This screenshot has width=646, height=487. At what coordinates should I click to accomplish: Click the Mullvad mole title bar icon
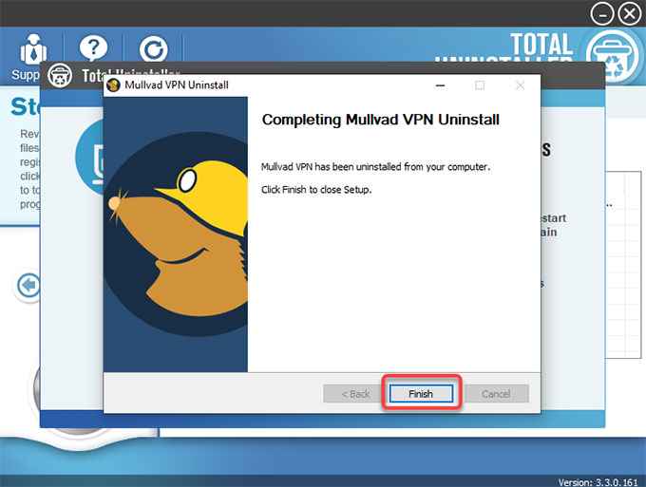pyautogui.click(x=113, y=85)
